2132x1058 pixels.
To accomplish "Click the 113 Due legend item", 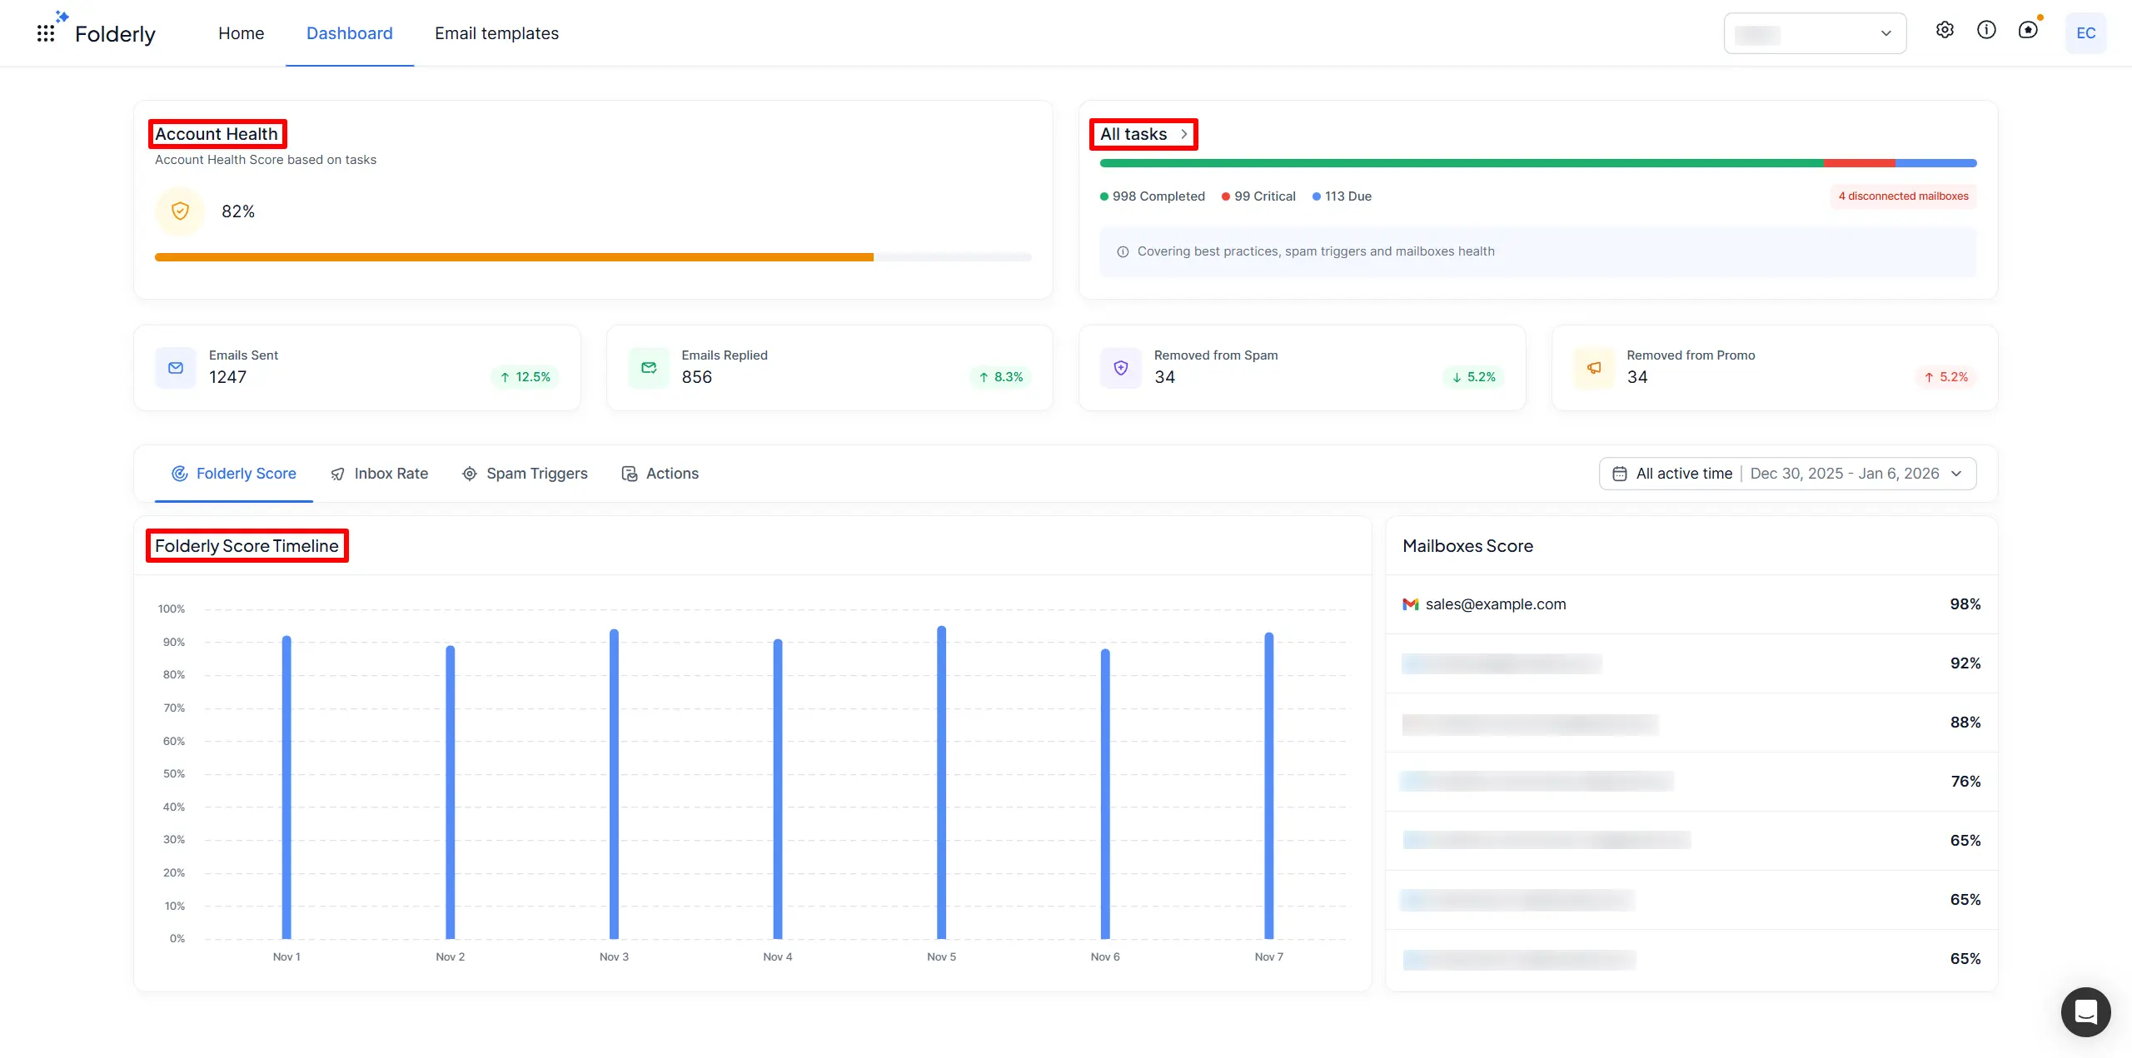I will [x=1342, y=196].
